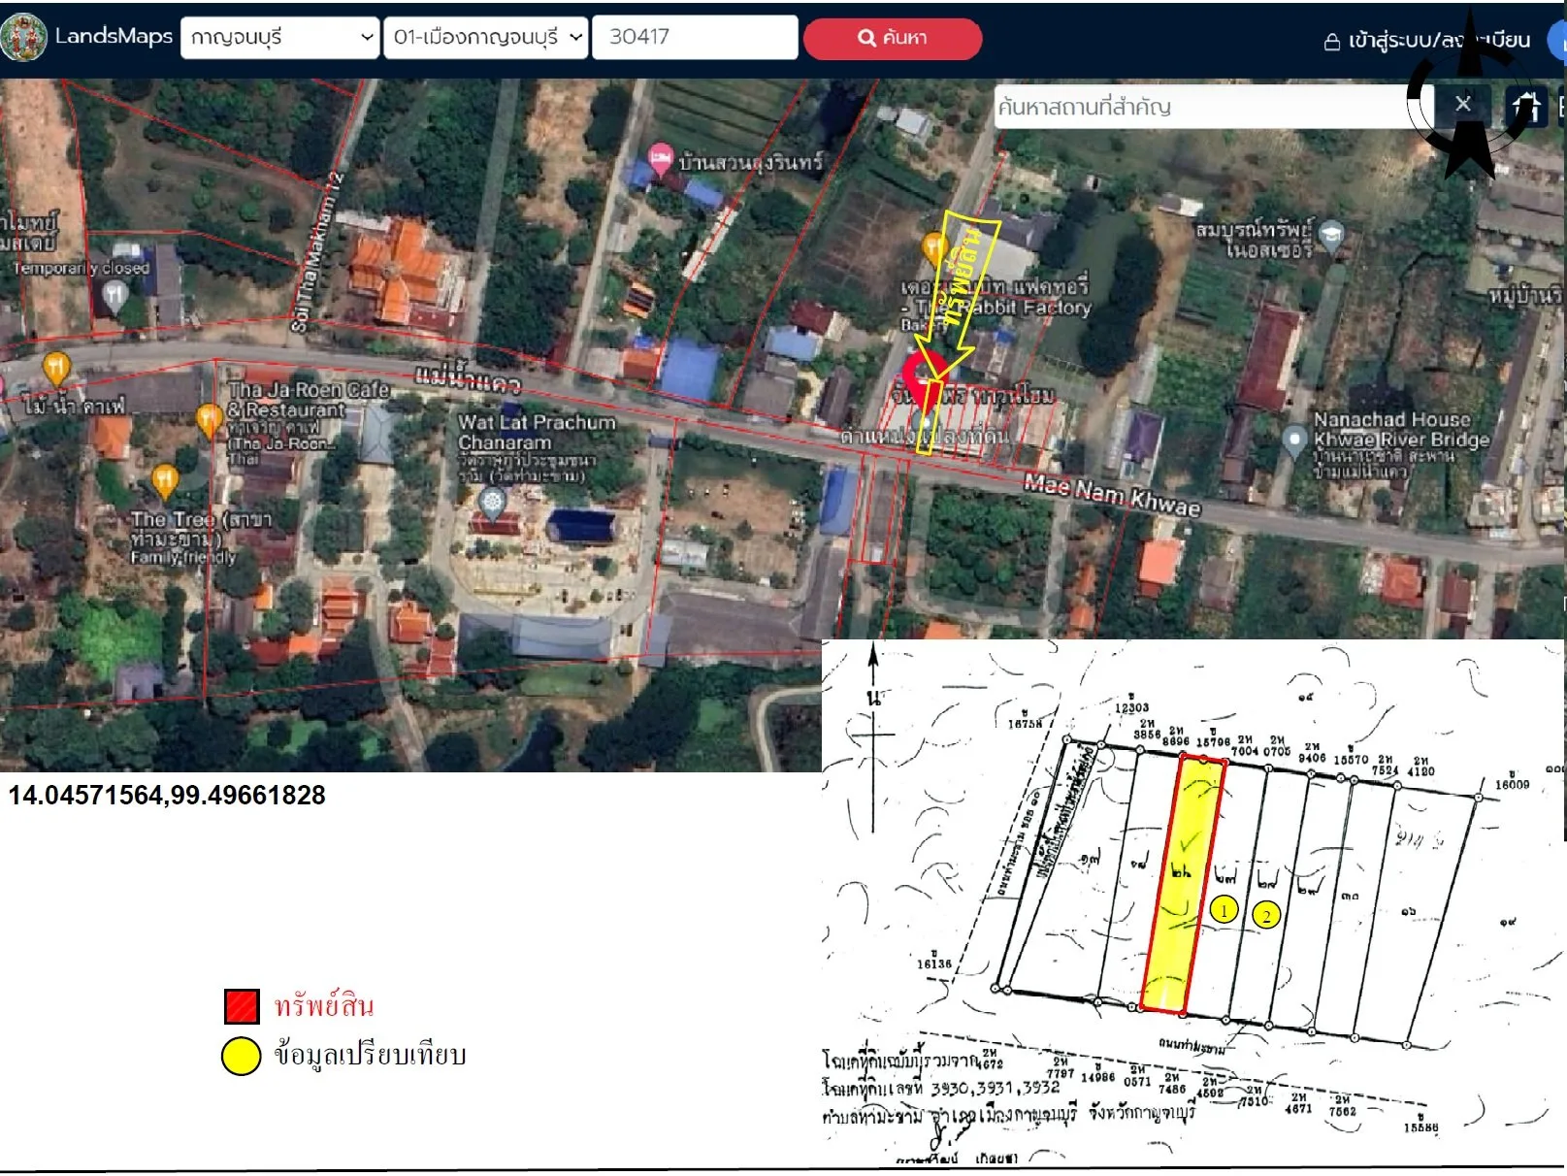Select The Tree restaurant orange marker
Screen dimensions: 1567x1176
(165, 481)
